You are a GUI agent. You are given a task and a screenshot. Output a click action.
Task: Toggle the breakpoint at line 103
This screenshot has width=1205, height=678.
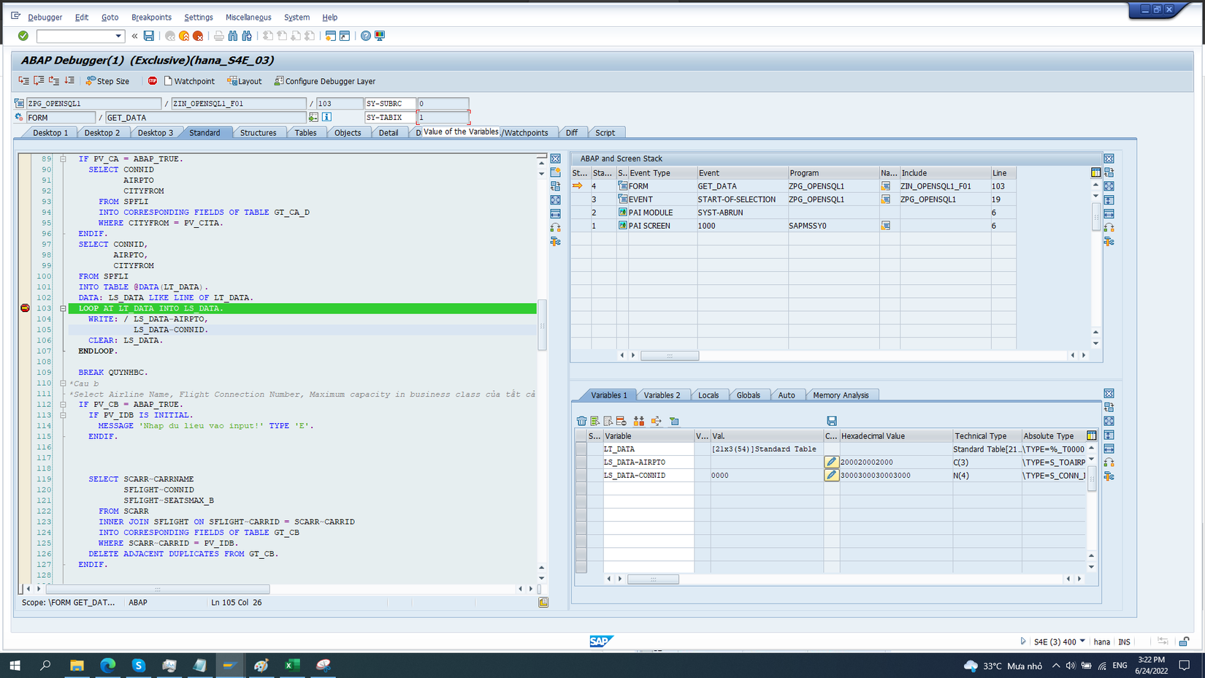(x=25, y=308)
